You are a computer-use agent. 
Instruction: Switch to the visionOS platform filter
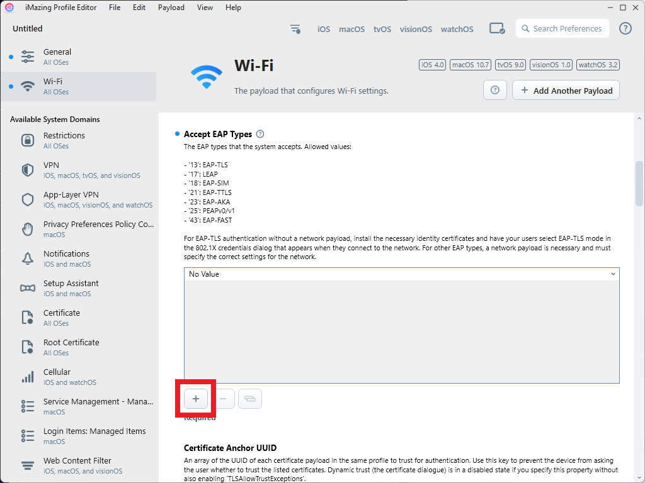(416, 29)
